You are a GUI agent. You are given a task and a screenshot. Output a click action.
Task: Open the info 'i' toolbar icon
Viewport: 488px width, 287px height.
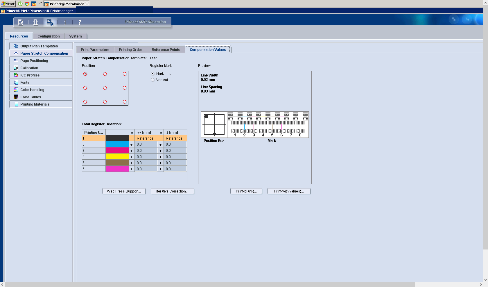click(65, 22)
